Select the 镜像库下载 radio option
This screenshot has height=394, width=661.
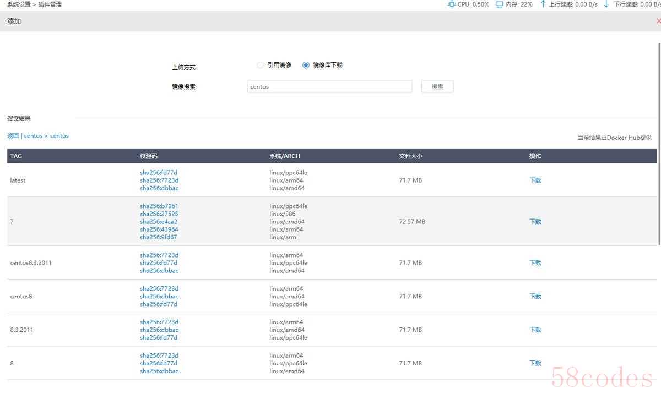(306, 65)
